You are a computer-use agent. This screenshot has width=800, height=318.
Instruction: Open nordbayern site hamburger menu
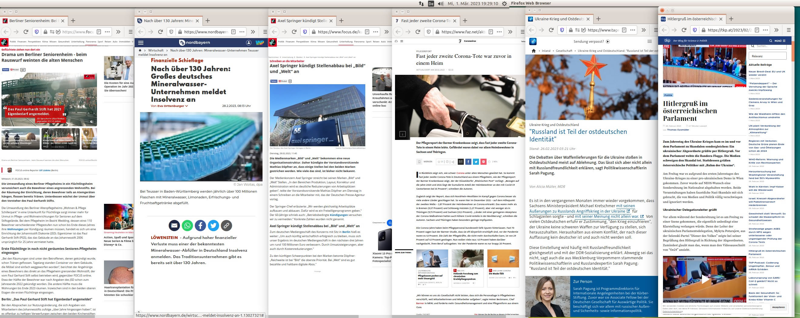pos(141,43)
